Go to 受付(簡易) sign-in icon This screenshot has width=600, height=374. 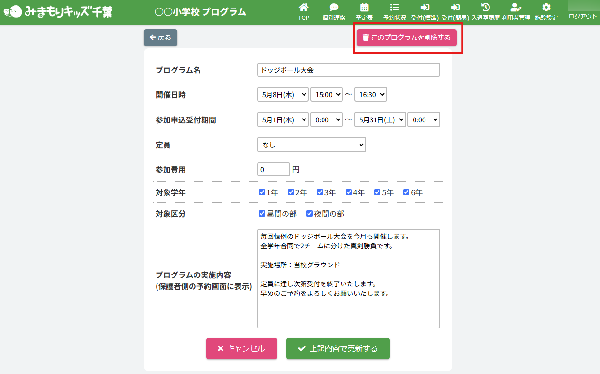[x=455, y=8]
